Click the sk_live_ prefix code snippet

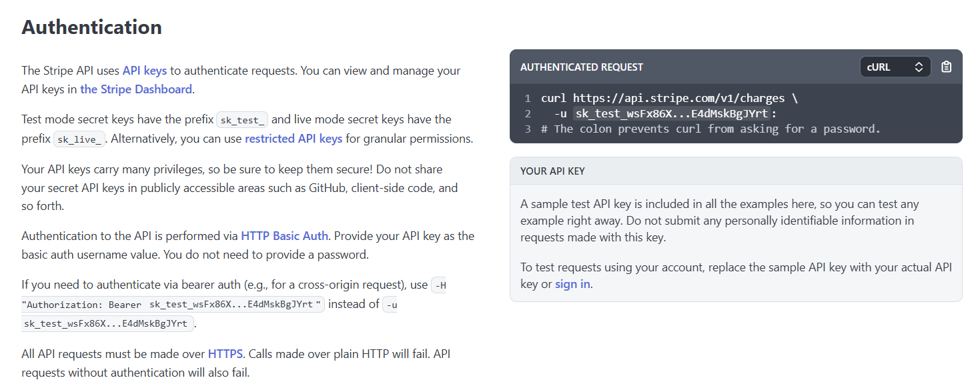coord(79,139)
